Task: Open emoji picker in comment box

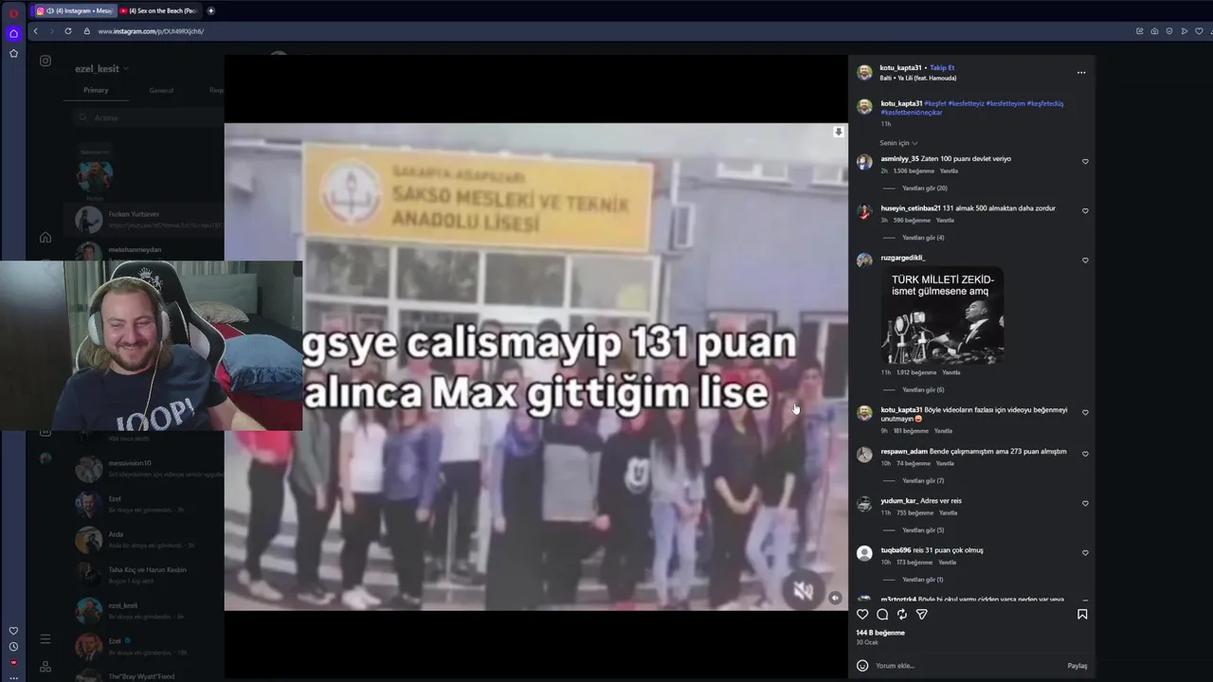Action: [x=862, y=666]
